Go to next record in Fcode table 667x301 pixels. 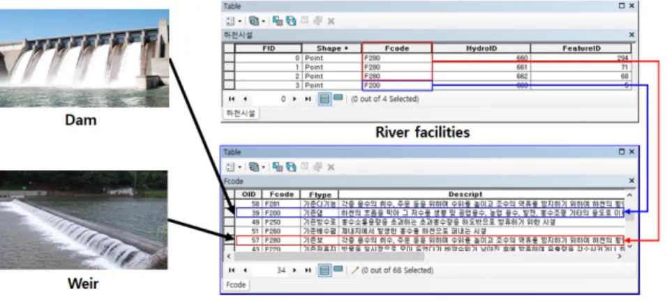coord(294,270)
